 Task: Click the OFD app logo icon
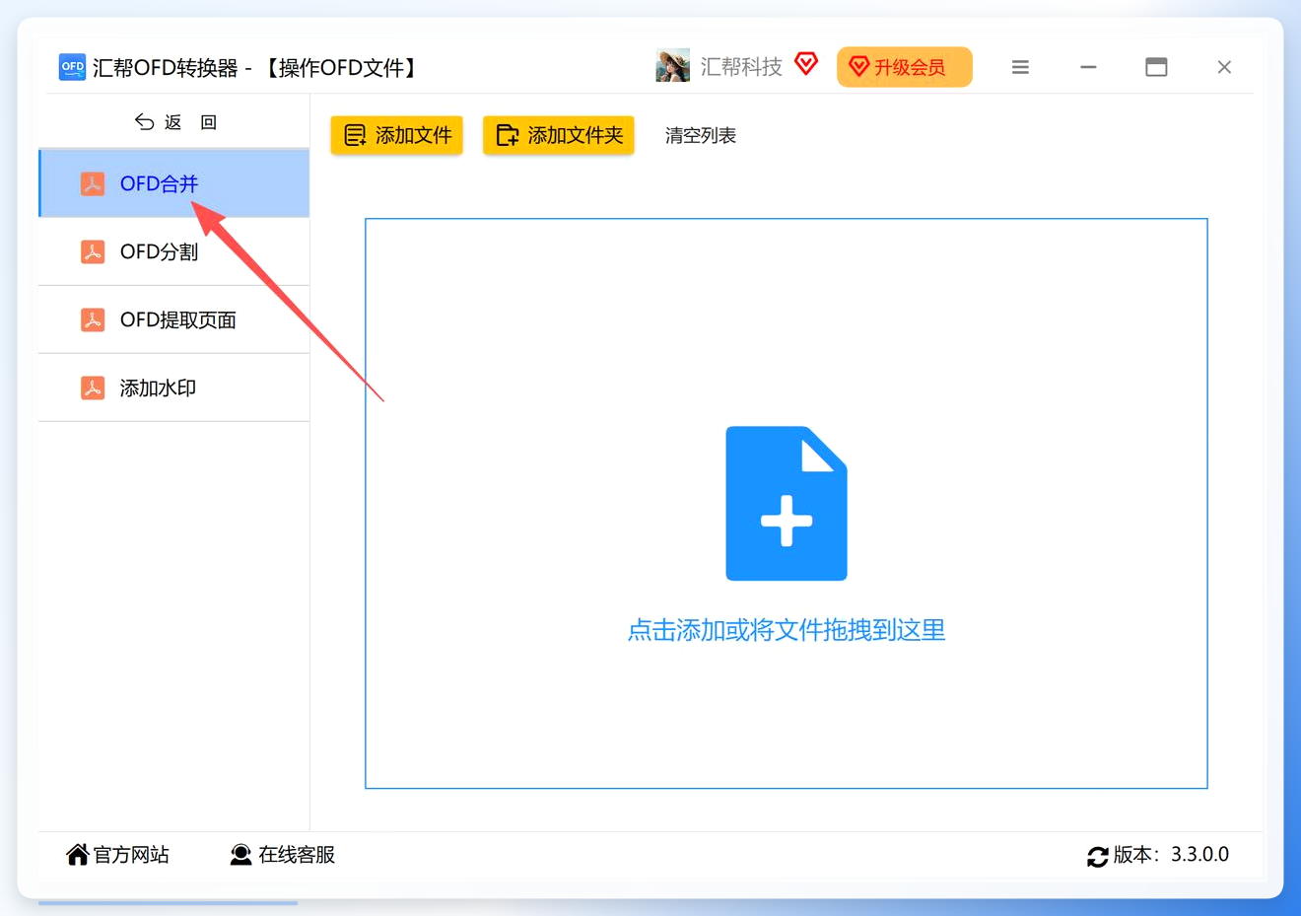point(72,67)
